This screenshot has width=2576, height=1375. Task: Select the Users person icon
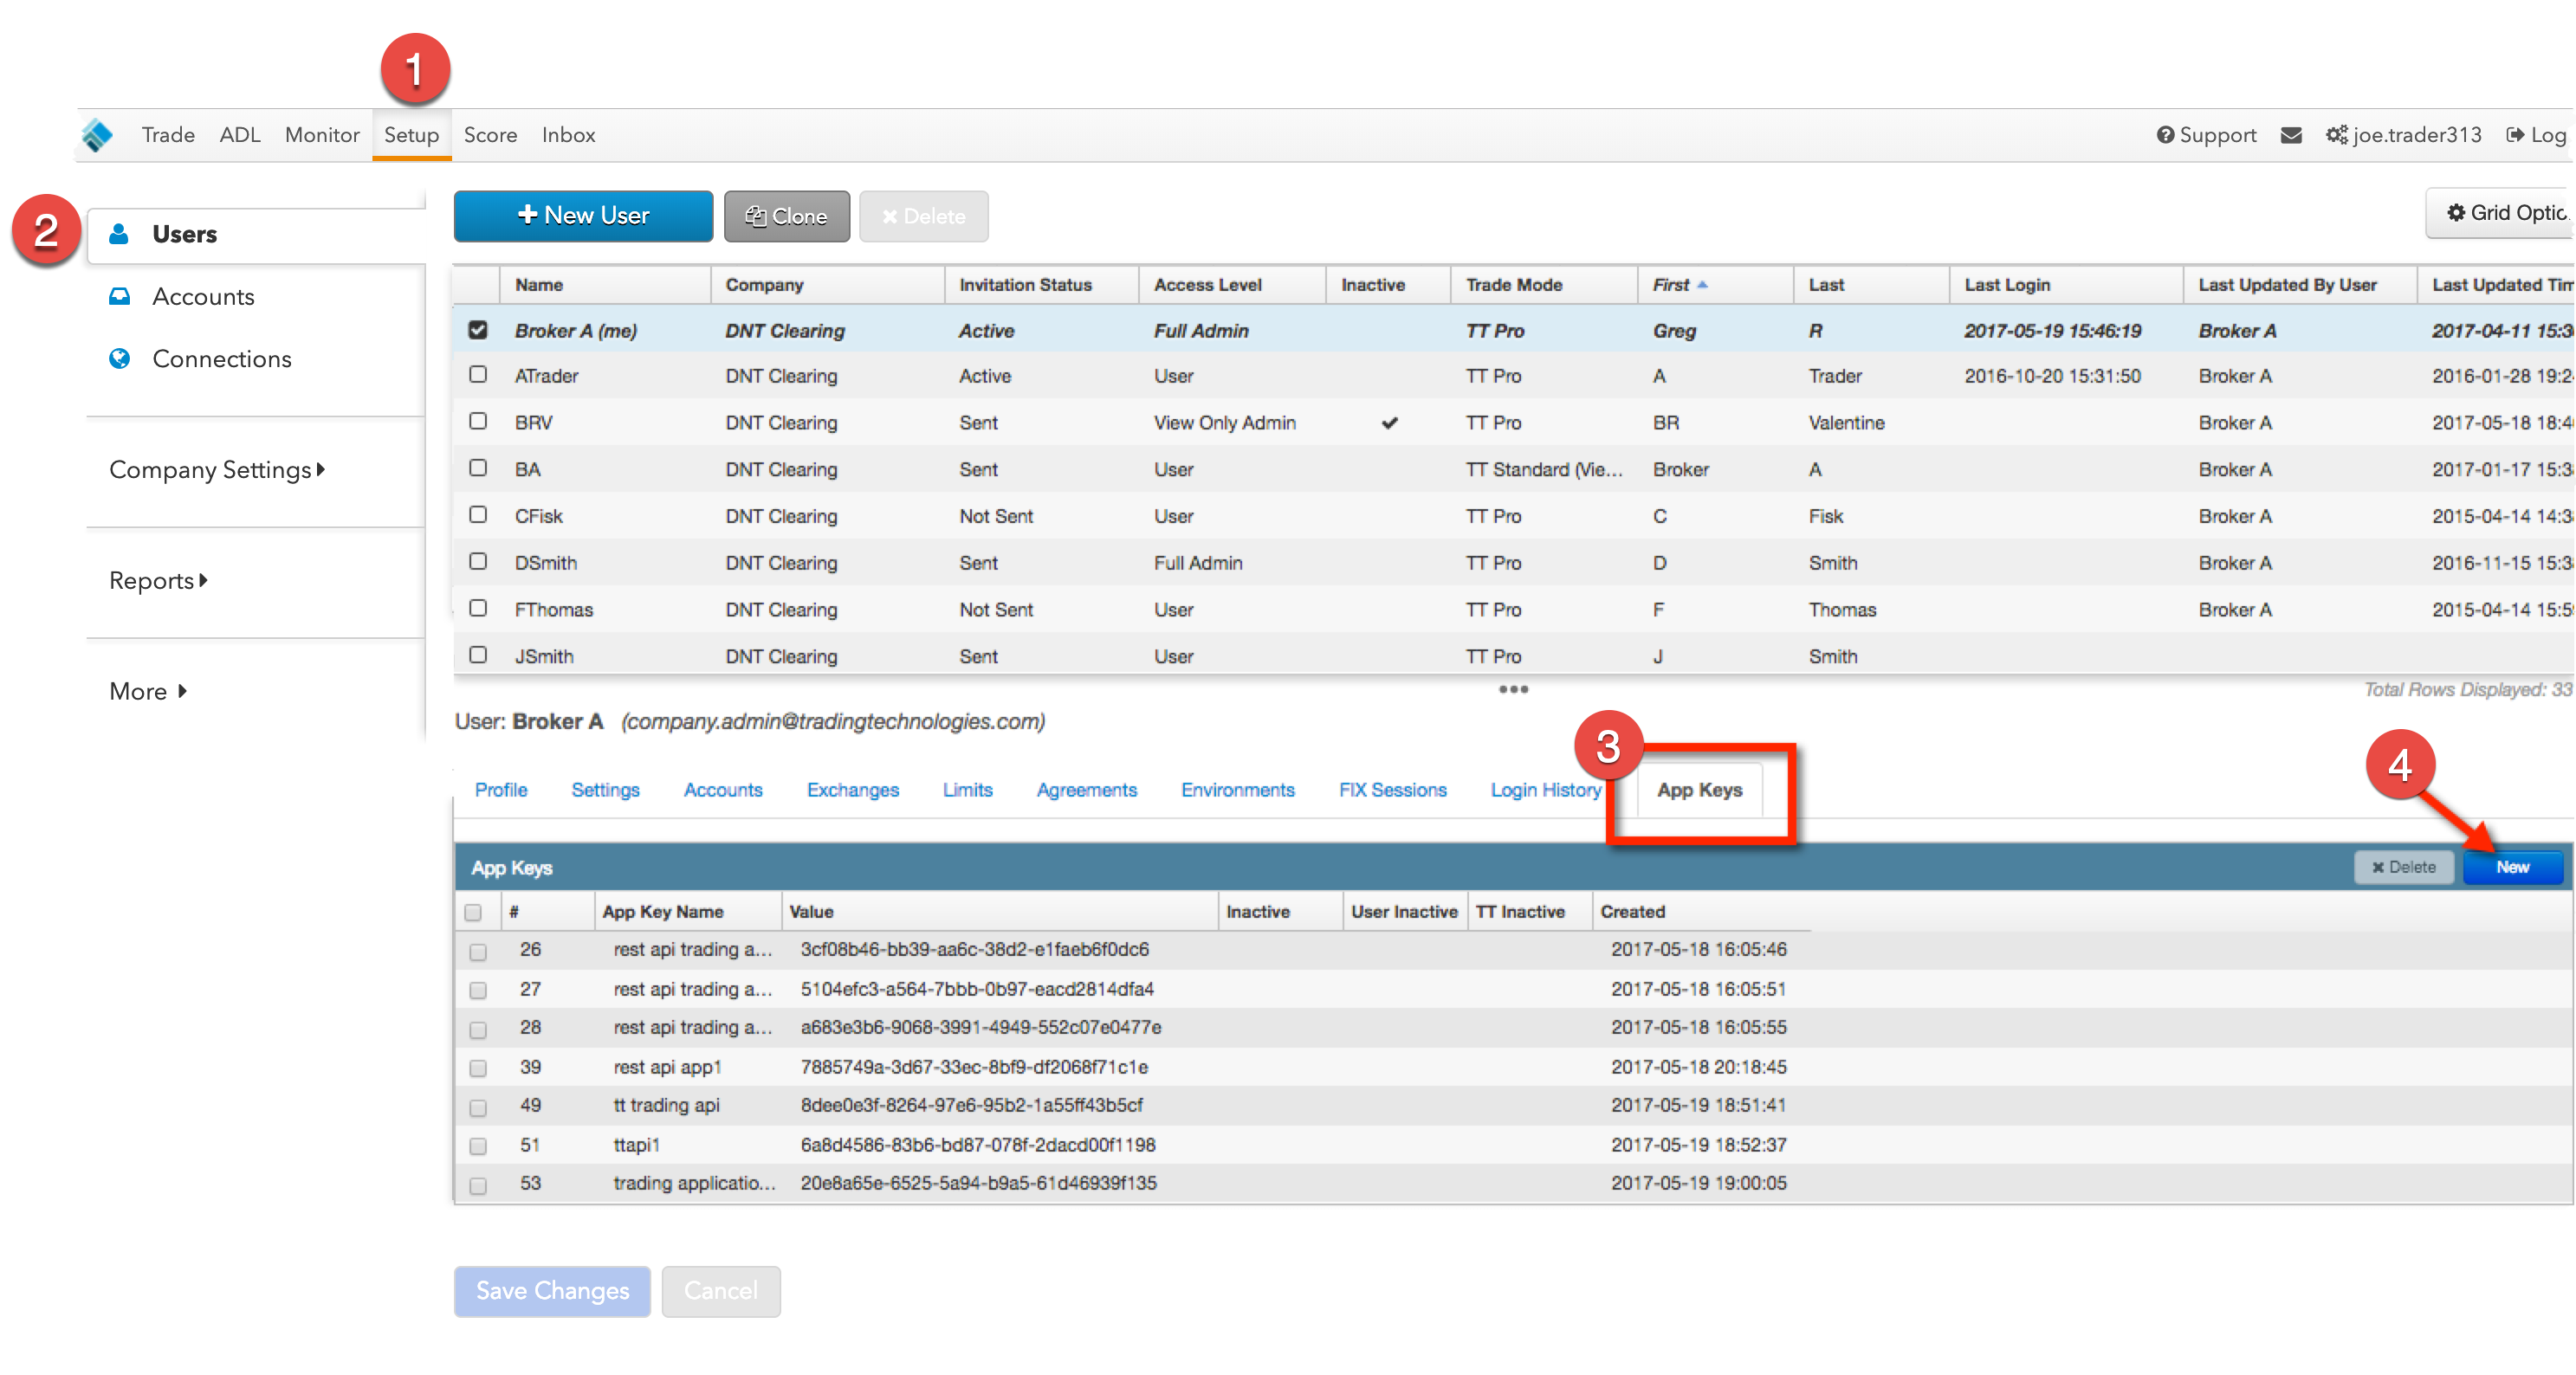coord(119,234)
